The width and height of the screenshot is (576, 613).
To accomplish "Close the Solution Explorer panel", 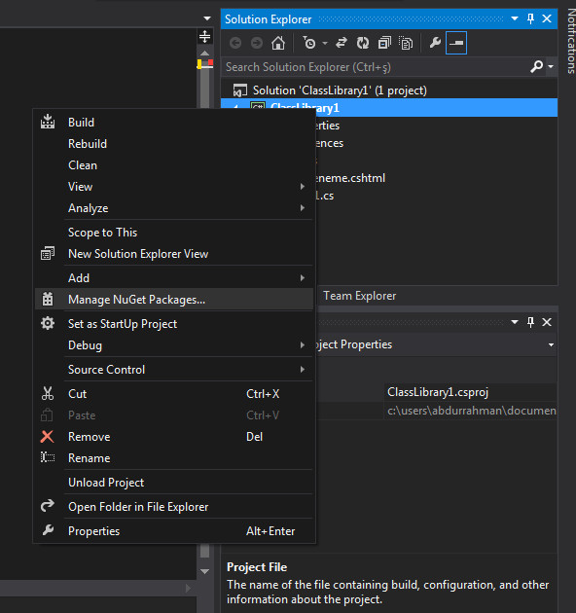I will click(x=547, y=18).
